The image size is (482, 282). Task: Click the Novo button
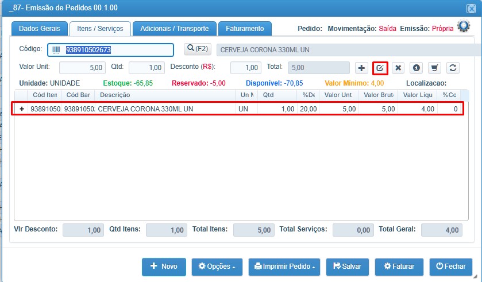click(164, 266)
